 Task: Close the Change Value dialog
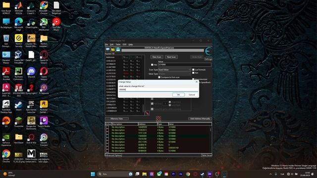197,82
